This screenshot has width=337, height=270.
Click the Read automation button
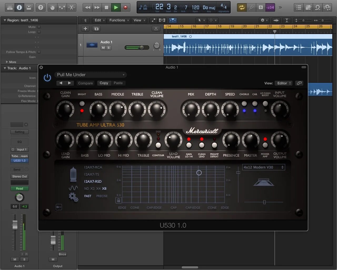[19, 189]
